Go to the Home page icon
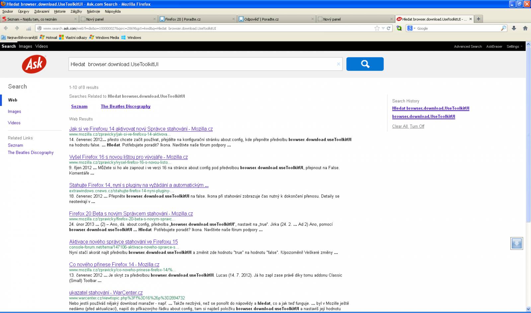531x313 pixels. coord(525,28)
